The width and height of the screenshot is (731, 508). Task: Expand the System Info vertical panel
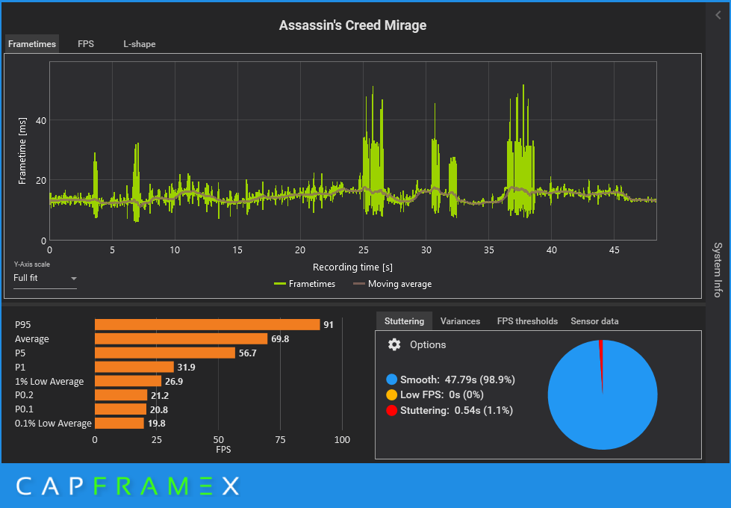[x=718, y=270]
